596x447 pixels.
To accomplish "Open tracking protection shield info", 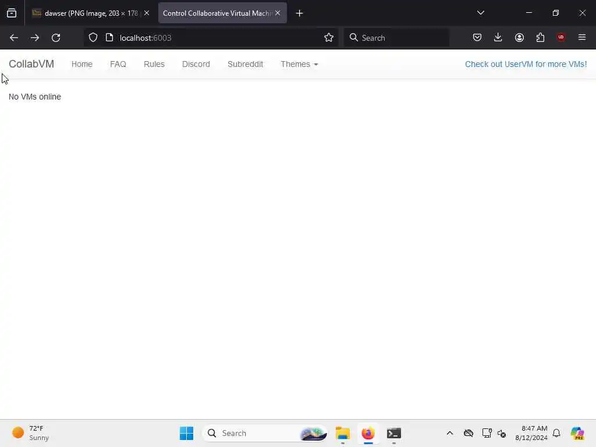I will (x=93, y=38).
